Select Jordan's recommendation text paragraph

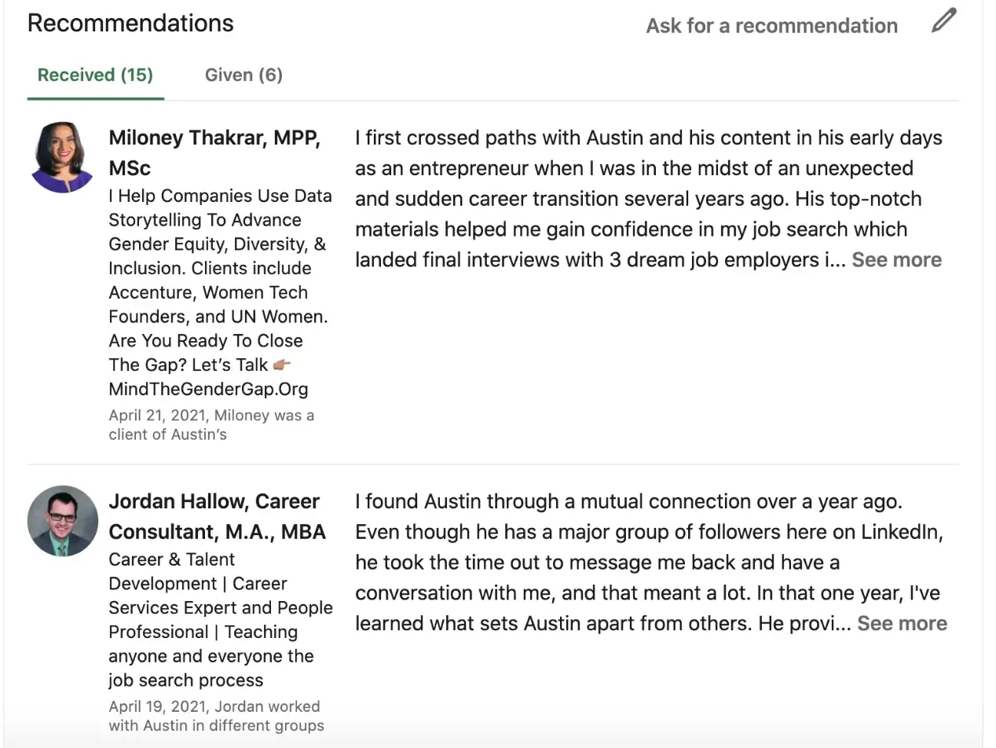point(651,563)
